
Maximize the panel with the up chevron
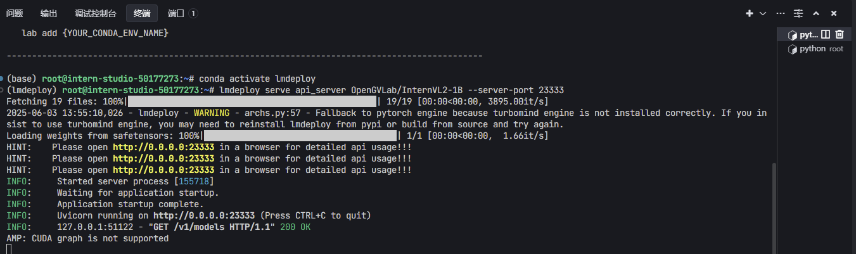816,13
